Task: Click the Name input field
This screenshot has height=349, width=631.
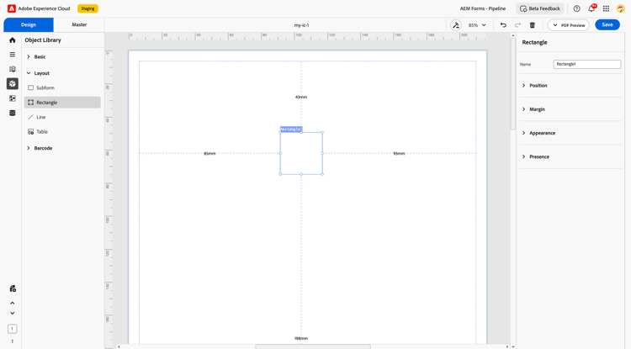Action: point(586,64)
